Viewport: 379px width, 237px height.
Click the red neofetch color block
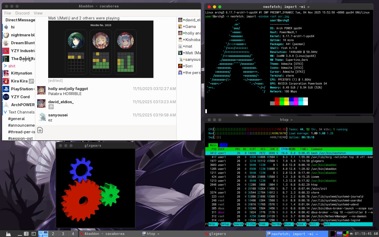[277, 101]
